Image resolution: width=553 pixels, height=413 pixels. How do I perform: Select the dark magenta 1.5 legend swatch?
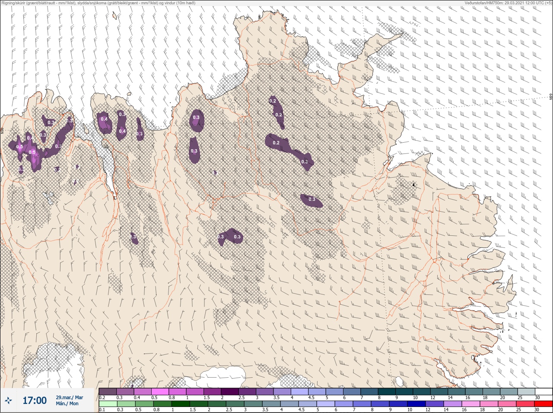[x=213, y=391]
